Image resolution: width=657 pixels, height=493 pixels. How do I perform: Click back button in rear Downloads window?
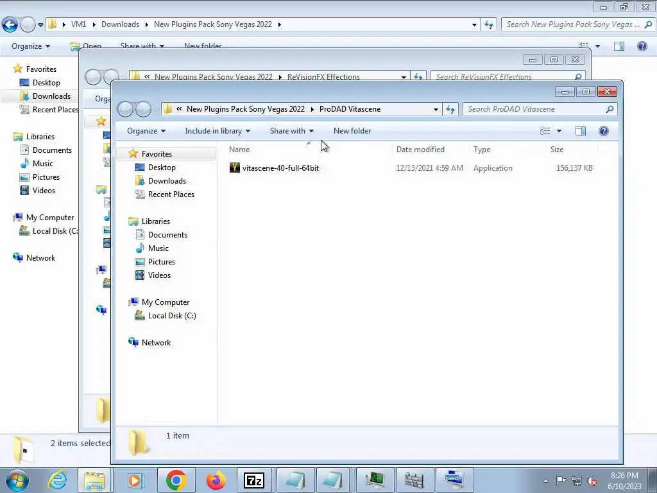[x=10, y=25]
